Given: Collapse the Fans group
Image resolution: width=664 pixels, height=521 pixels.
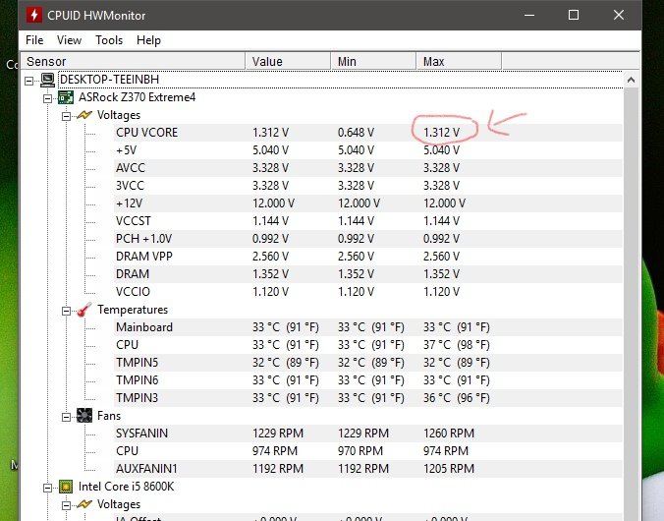Looking at the screenshot, I should point(66,417).
